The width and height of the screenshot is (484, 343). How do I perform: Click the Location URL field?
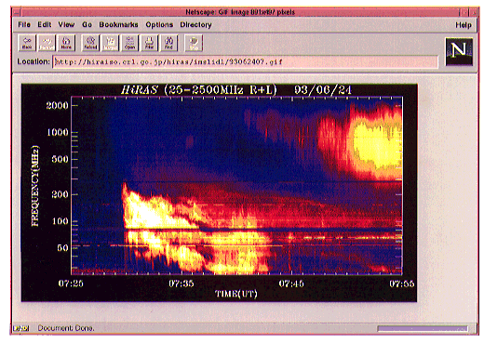245,61
